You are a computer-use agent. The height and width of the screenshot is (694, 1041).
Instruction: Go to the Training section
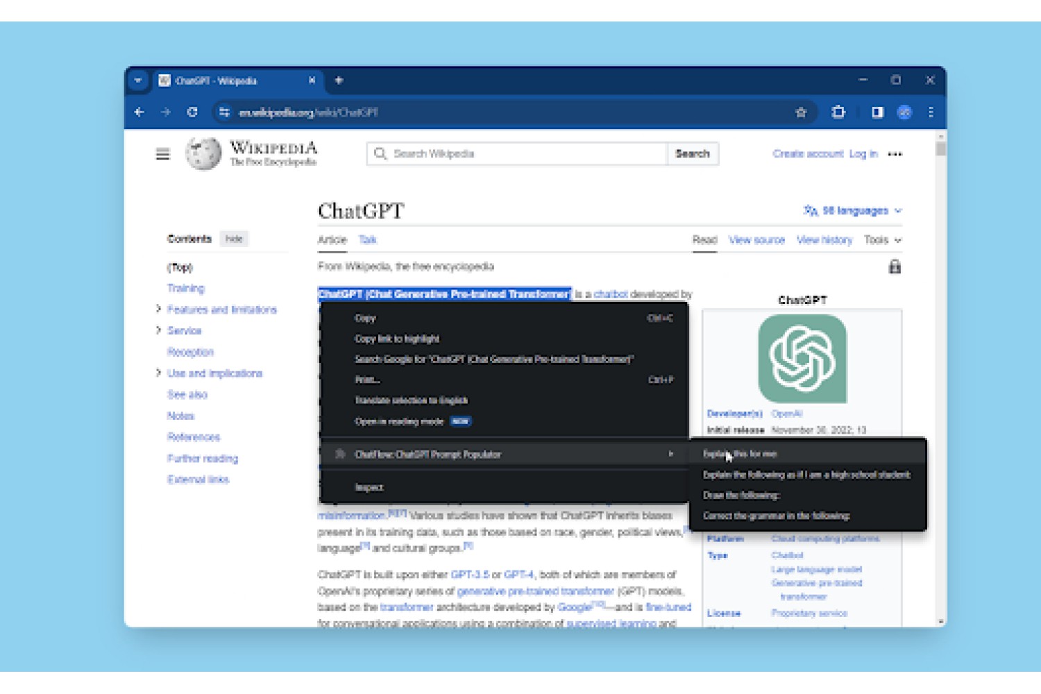click(x=185, y=288)
